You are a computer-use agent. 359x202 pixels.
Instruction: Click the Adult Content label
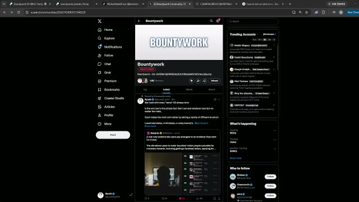[147, 69]
